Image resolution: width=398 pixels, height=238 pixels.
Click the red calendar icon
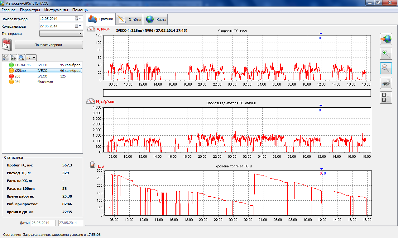pos(7,44)
